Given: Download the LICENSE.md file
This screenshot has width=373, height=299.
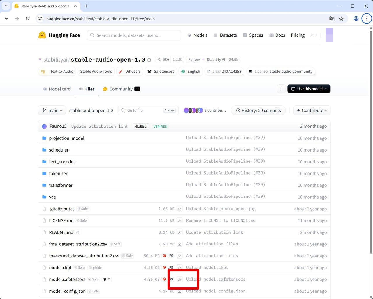Looking at the screenshot, I should pos(180,220).
